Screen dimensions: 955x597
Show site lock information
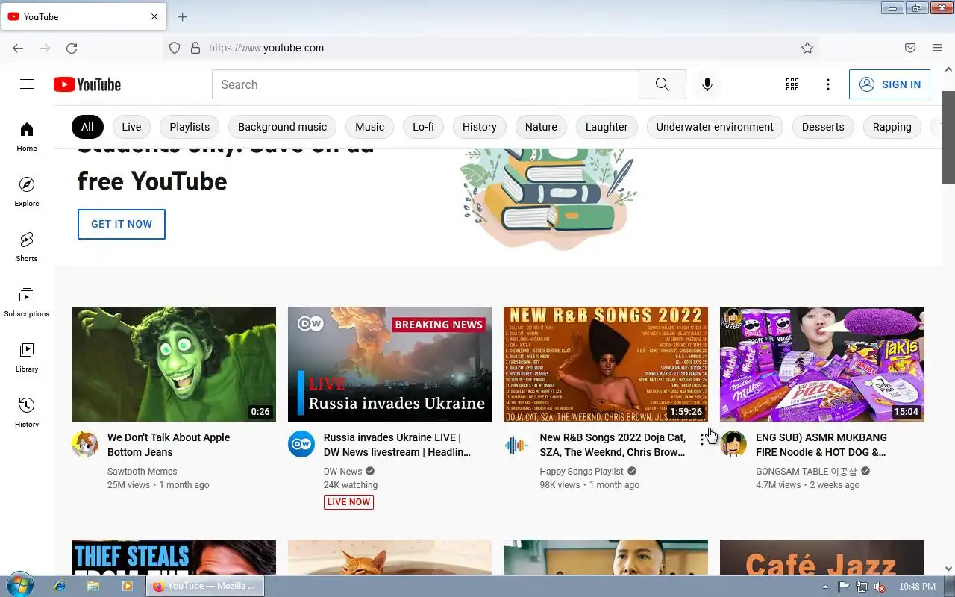pyautogui.click(x=195, y=48)
